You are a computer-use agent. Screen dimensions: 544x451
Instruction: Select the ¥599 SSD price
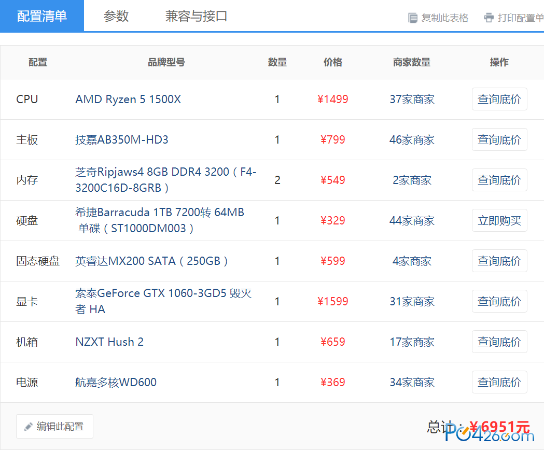333,261
